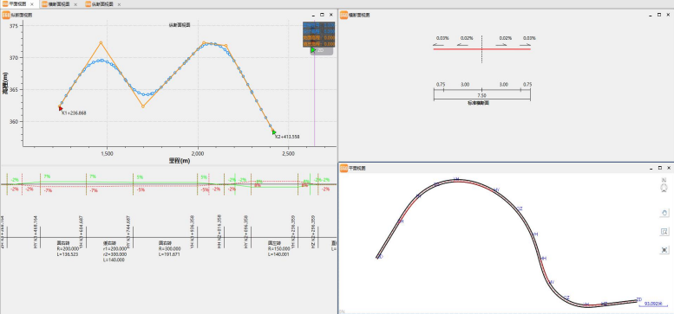The width and height of the screenshot is (674, 314).
Task: Close the 平面视图 tab with its X
Action: click(x=32, y=4)
